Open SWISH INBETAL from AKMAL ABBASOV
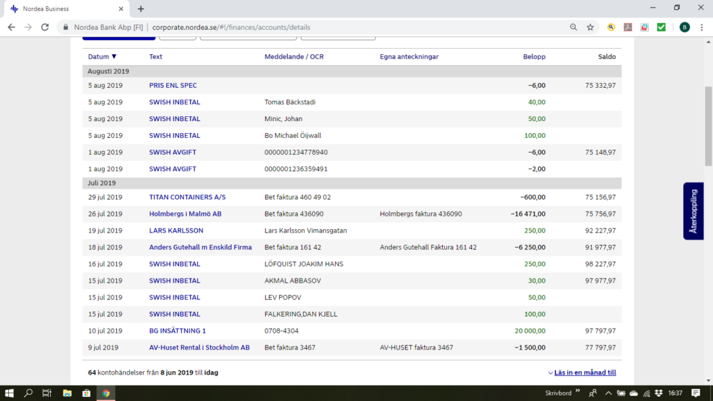This screenshot has width=713, height=401. point(175,281)
